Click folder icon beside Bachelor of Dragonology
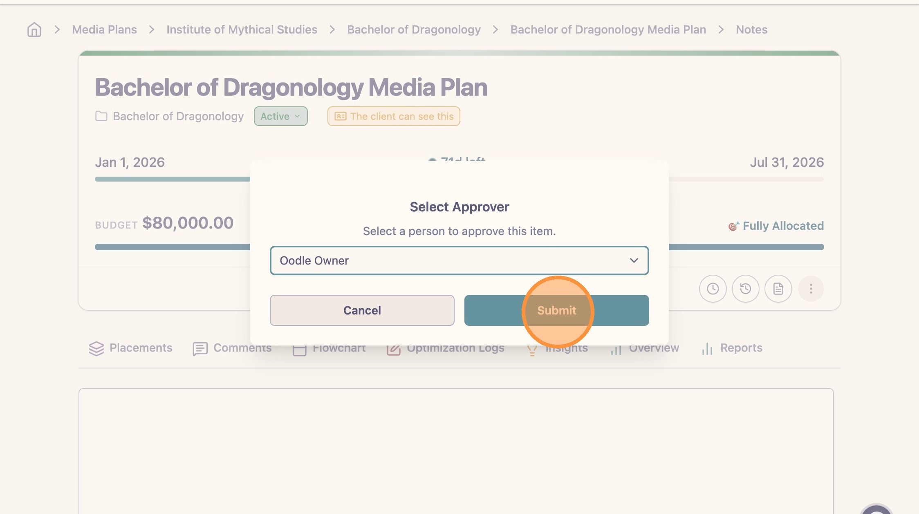Screen dimensions: 919x514 pos(101,116)
